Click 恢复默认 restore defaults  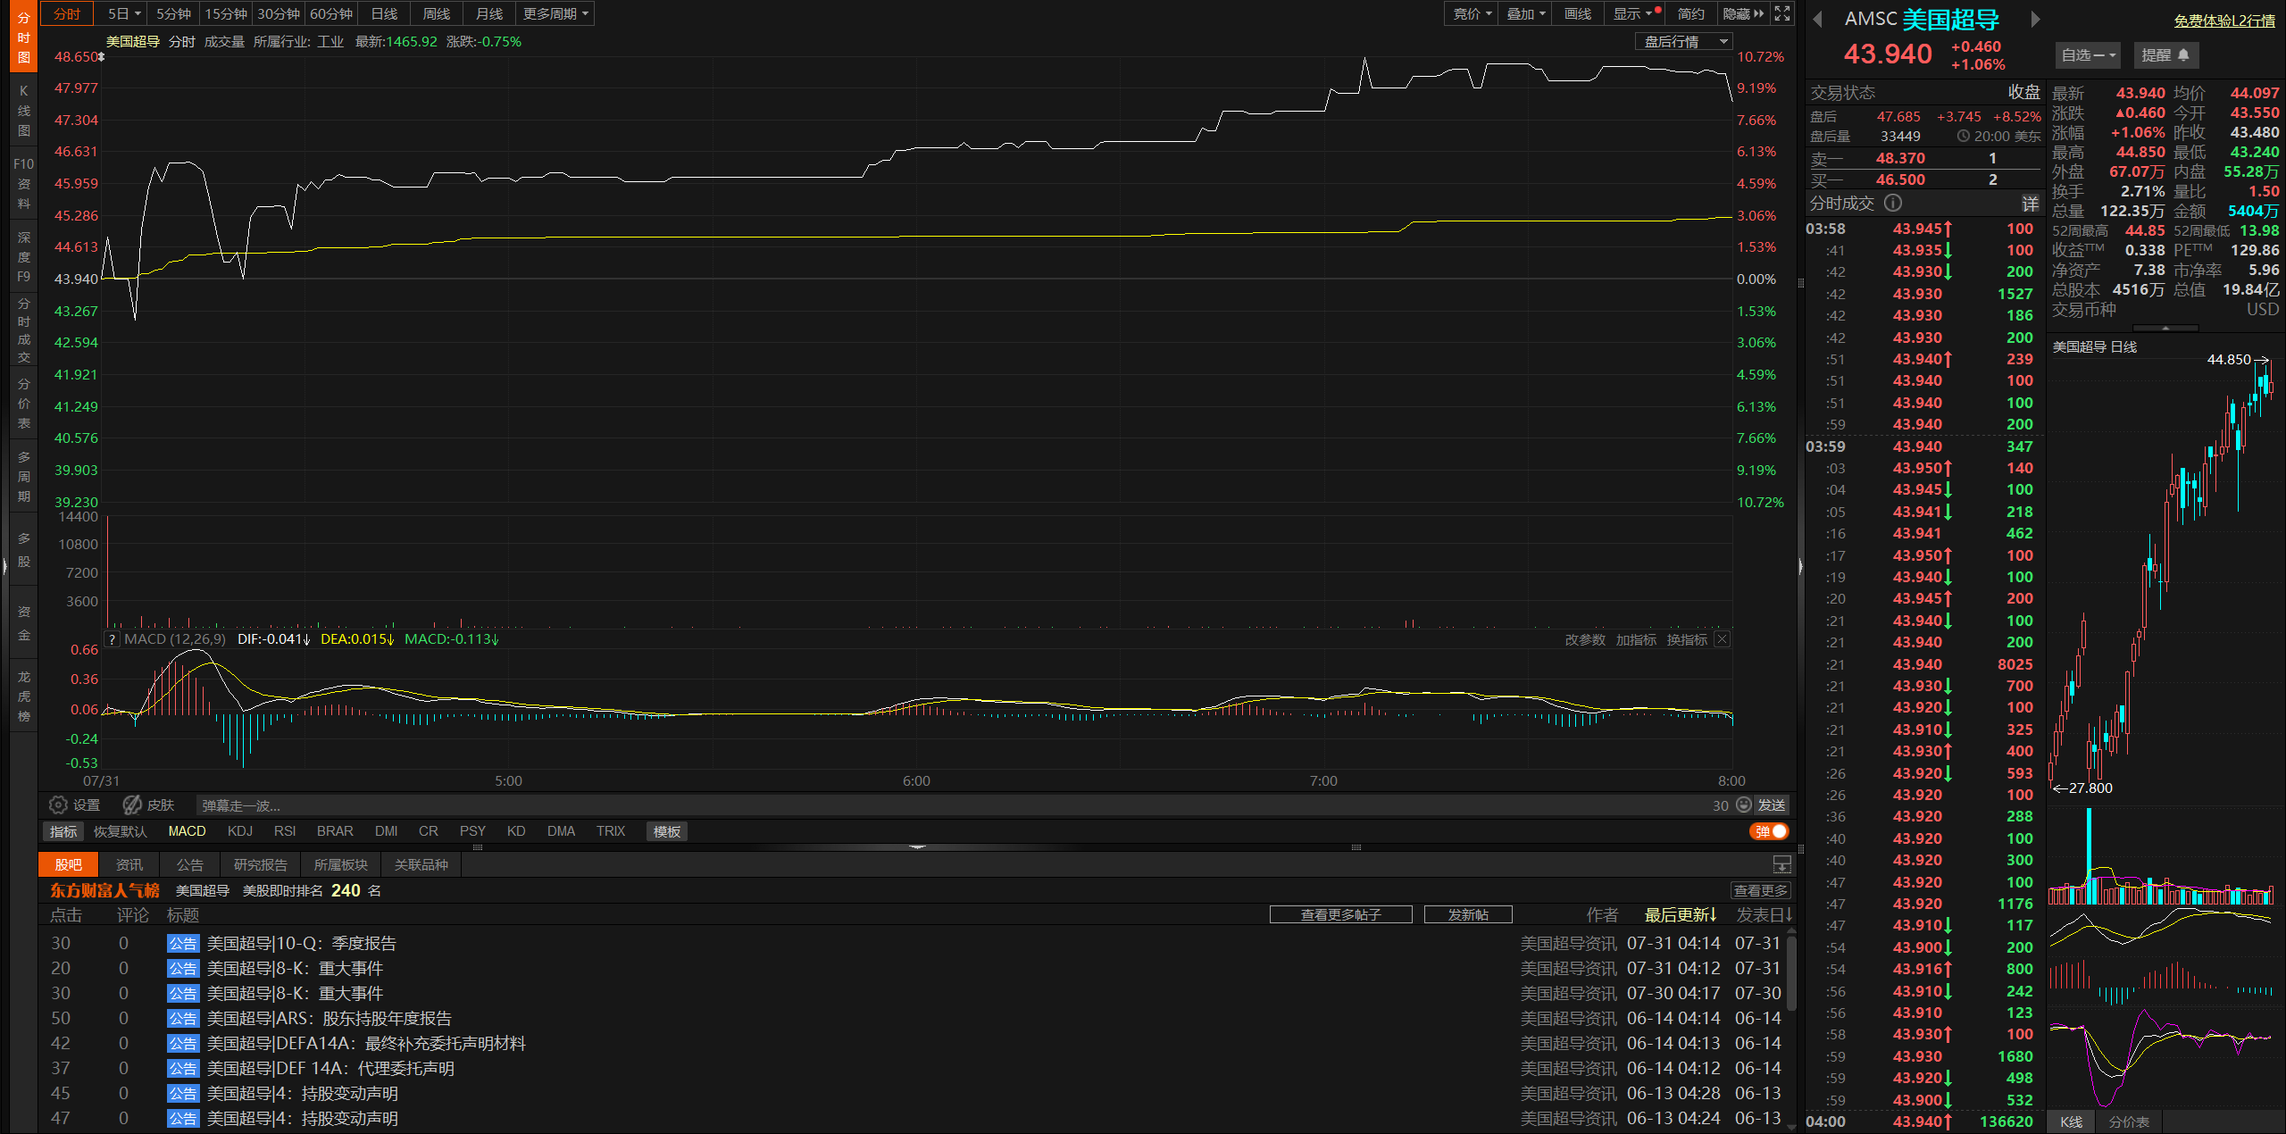pos(120,831)
